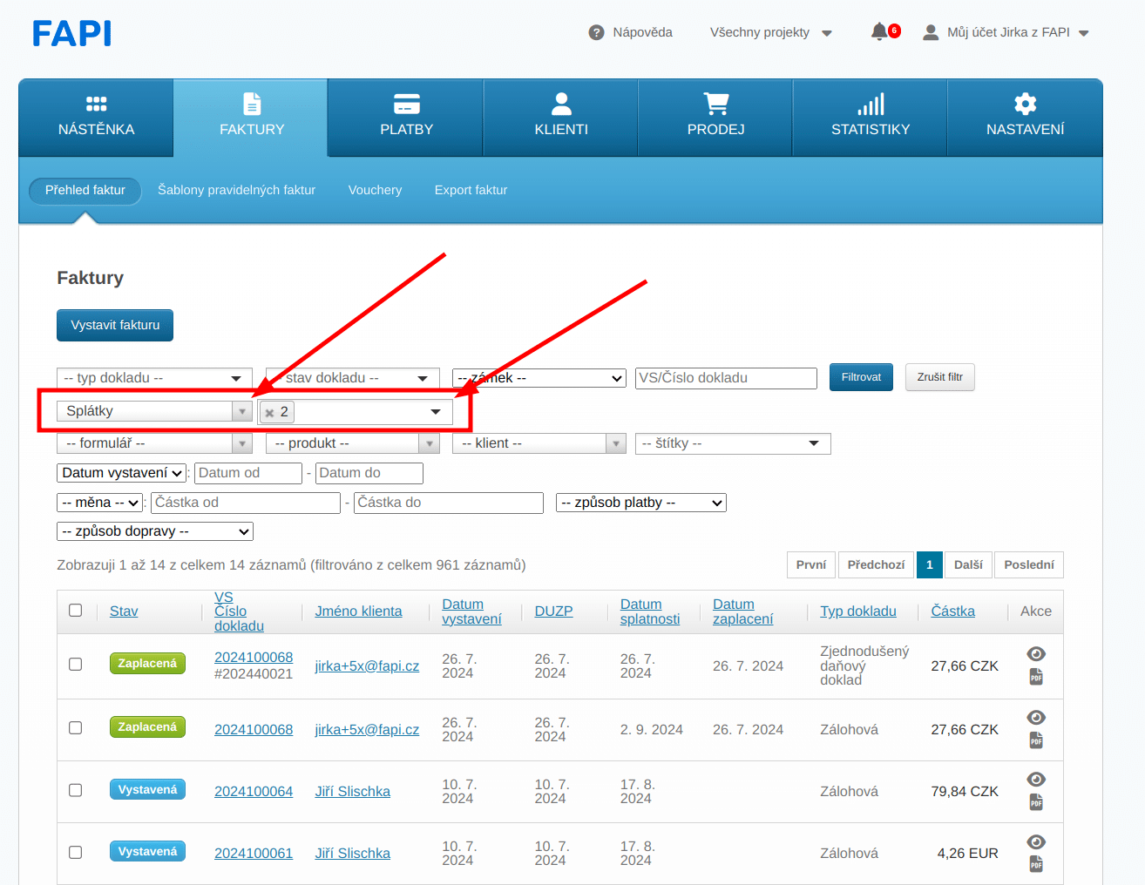Select page 1 in pagination
1145x885 pixels.
coord(930,564)
